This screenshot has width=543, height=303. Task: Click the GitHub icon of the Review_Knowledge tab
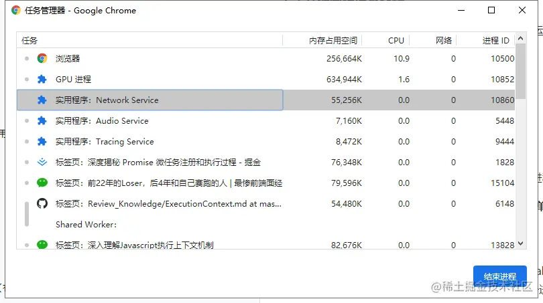(x=42, y=203)
